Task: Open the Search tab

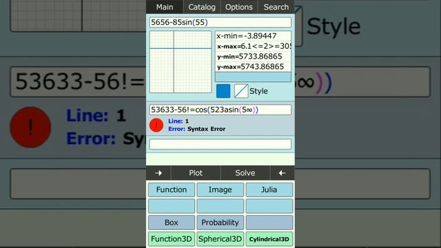Action: [276, 7]
